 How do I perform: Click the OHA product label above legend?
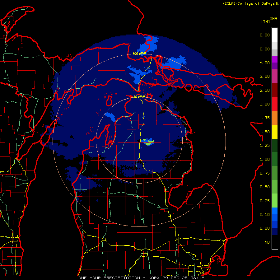273,19
